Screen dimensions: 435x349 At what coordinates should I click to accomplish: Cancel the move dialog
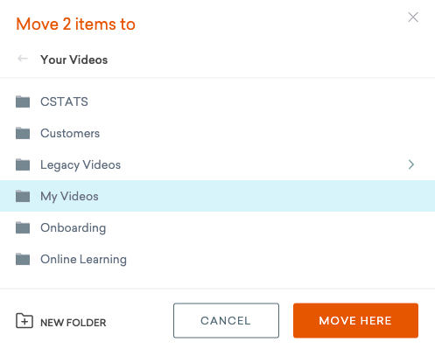click(x=226, y=320)
